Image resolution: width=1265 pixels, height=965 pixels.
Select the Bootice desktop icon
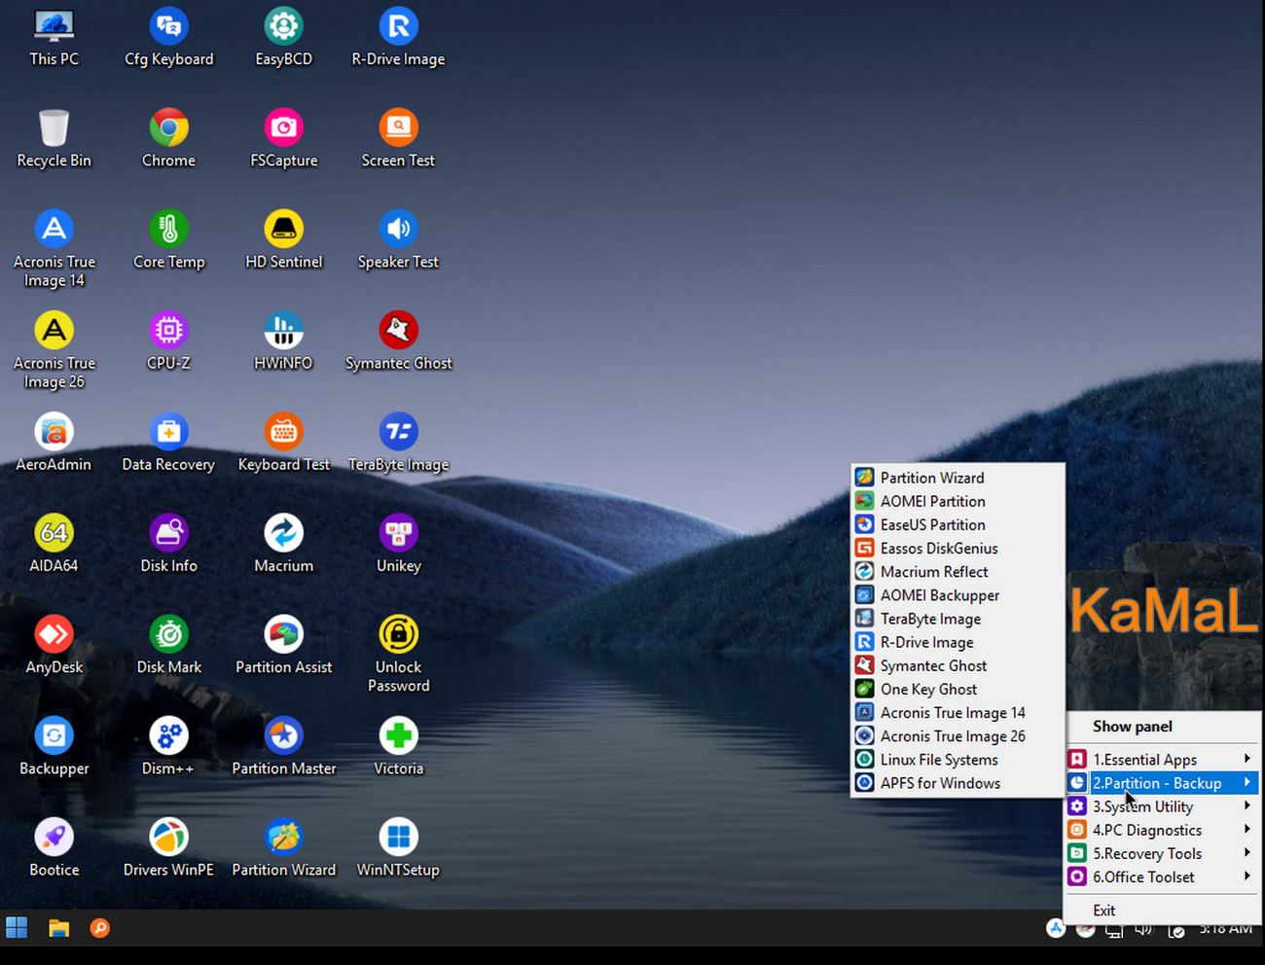tap(54, 848)
